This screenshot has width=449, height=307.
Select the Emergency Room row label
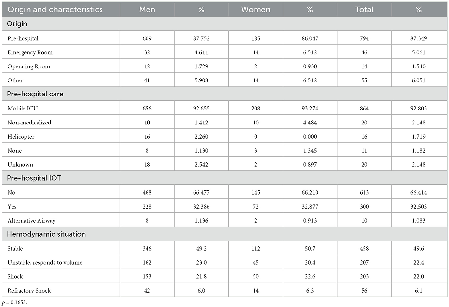point(30,52)
